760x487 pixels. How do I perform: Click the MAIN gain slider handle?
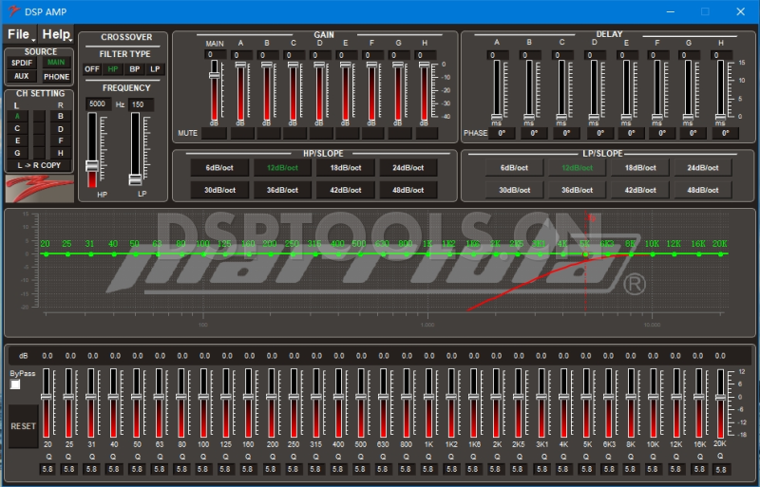[x=214, y=75]
